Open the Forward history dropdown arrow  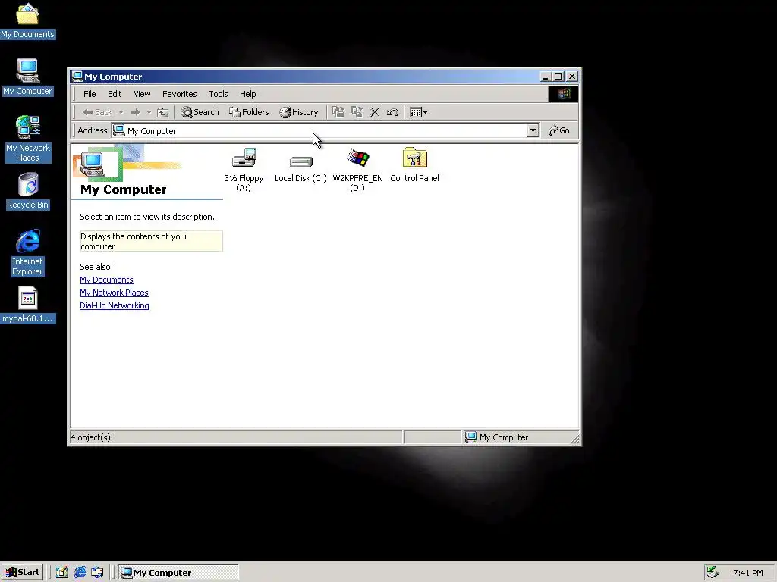coord(149,112)
